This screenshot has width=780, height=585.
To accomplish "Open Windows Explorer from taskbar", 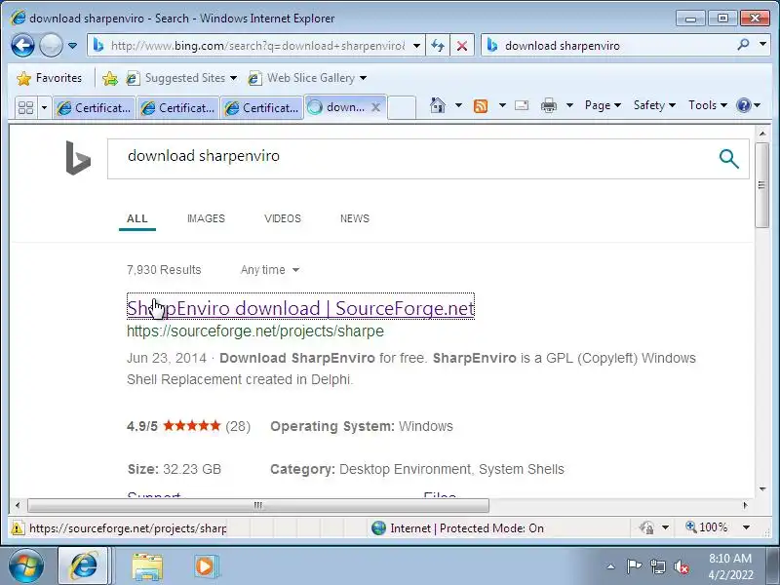I will click(147, 566).
